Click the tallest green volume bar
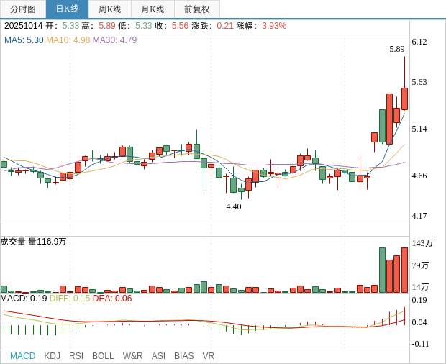Screen dimensions: 446x364 (x=382, y=270)
